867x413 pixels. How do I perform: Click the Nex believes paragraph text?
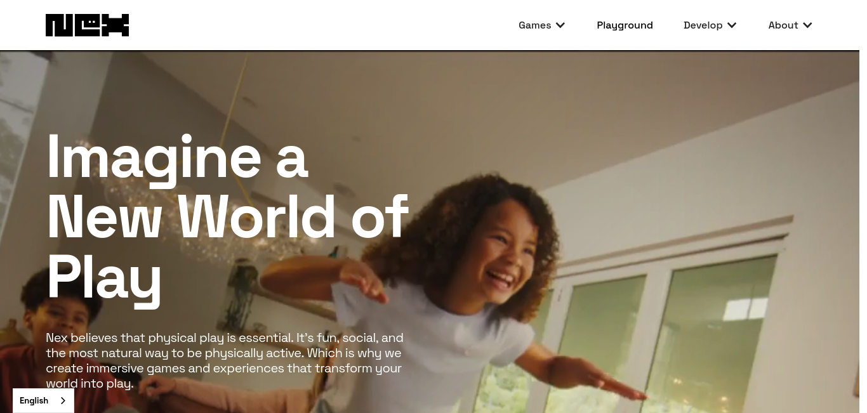[x=225, y=360]
